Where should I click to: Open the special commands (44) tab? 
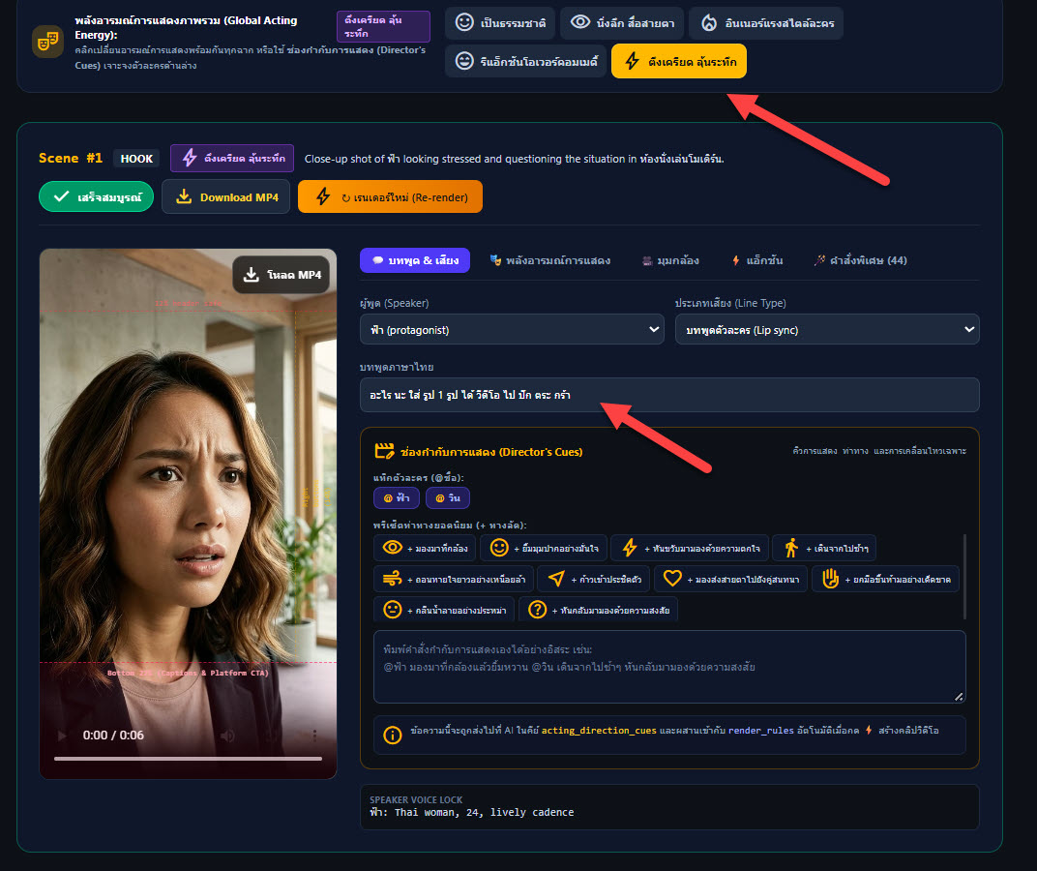coord(860,260)
